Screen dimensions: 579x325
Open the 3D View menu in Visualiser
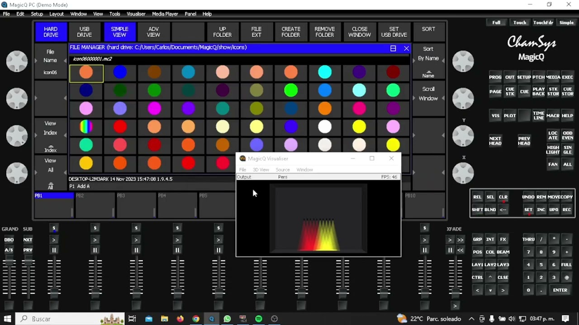pos(261,170)
